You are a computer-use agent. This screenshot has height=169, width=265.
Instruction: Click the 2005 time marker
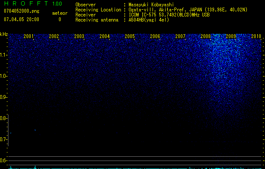tap(130, 36)
